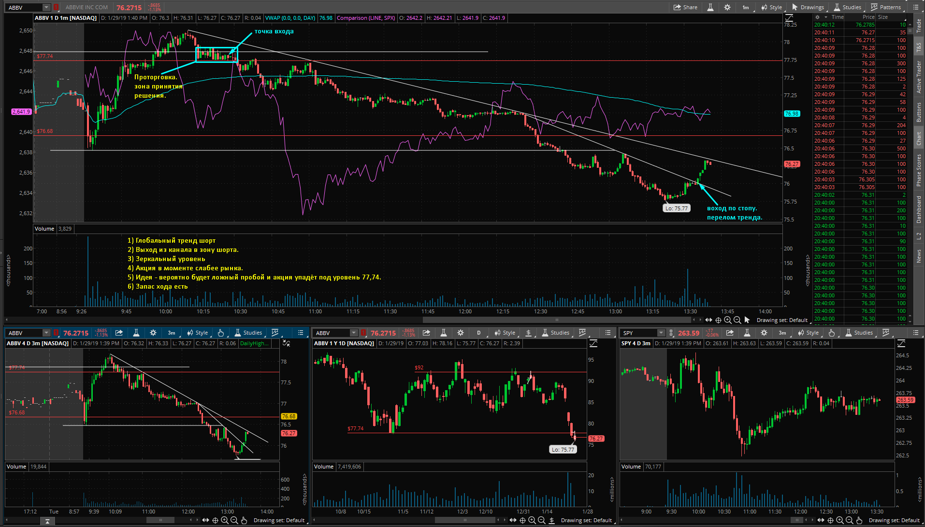This screenshot has height=527, width=925.
Task: Open gear settings in bottom-left ABBV 3m chart
Action: 153,333
